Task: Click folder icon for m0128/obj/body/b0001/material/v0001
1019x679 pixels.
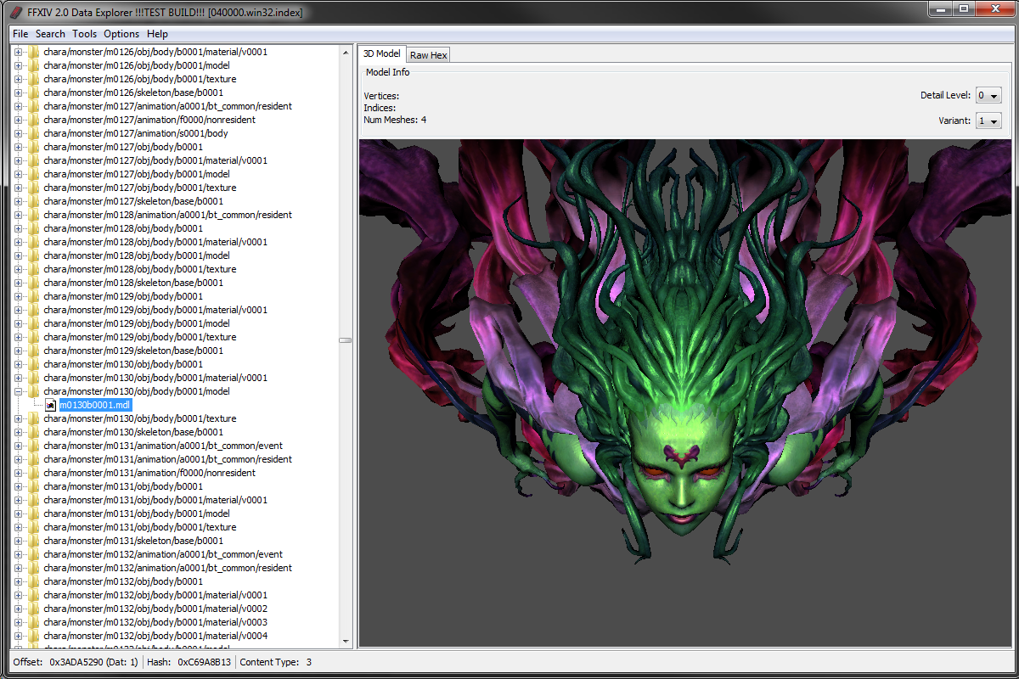Action: [x=34, y=242]
